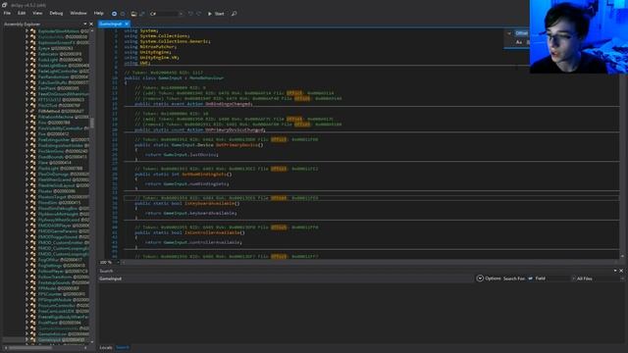This screenshot has width=628, height=353.
Task: Expand the find box replace arrow
Action: pyautogui.click(x=509, y=33)
